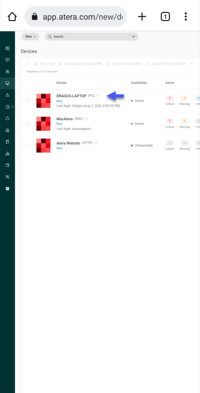Open the Dashboard grid icon in sidebar
The width and height of the screenshot is (200, 393).
tap(7, 48)
